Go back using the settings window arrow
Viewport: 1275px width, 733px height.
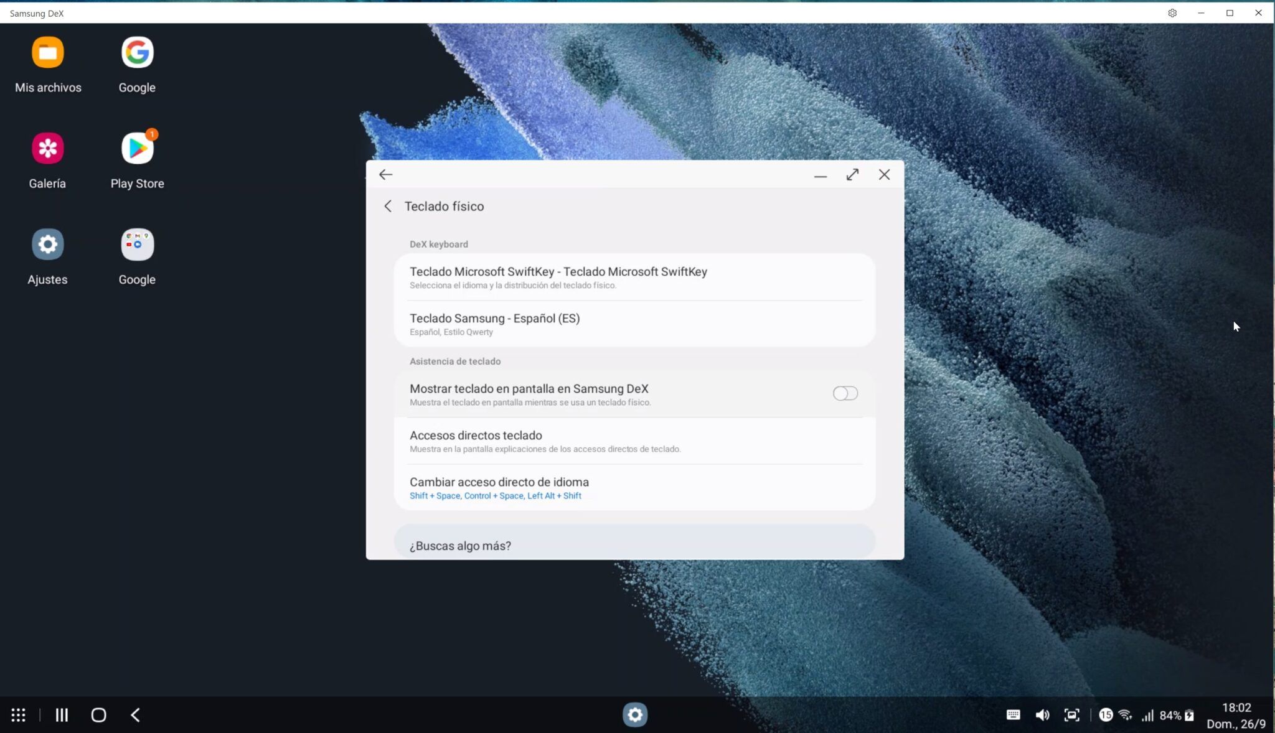coord(386,175)
